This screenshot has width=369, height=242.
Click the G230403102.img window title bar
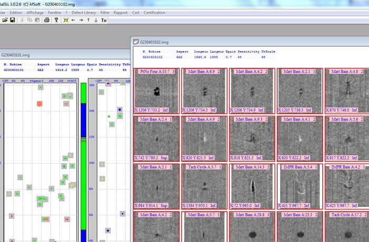click(250, 42)
